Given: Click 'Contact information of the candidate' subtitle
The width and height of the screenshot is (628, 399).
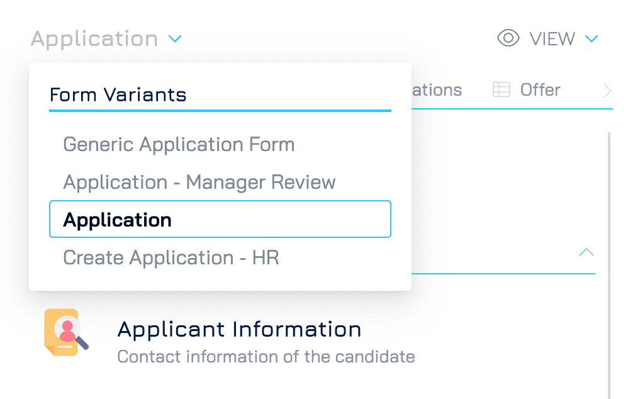Looking at the screenshot, I should coord(266,357).
